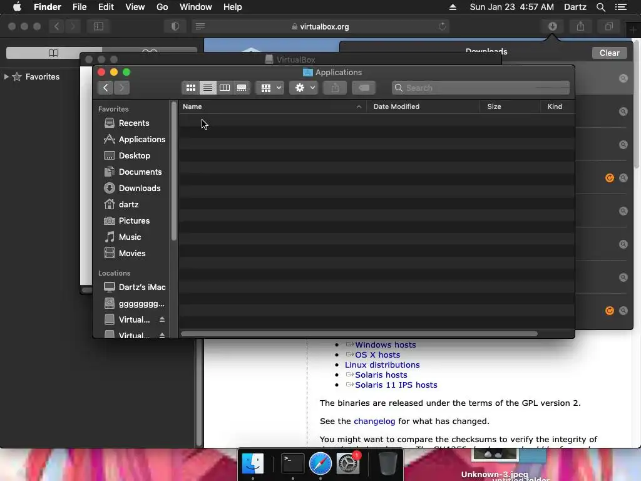Image resolution: width=641 pixels, height=481 pixels.
Task: Switch Finder to list view
Action: [x=208, y=88]
